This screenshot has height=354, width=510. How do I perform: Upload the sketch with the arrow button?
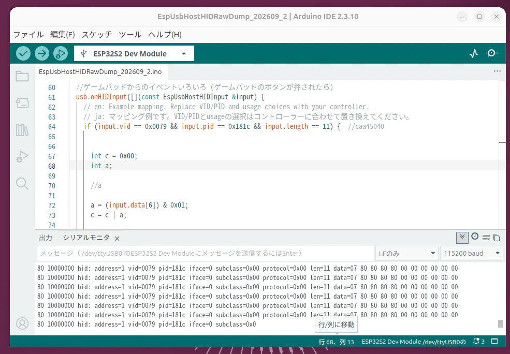pyautogui.click(x=42, y=53)
